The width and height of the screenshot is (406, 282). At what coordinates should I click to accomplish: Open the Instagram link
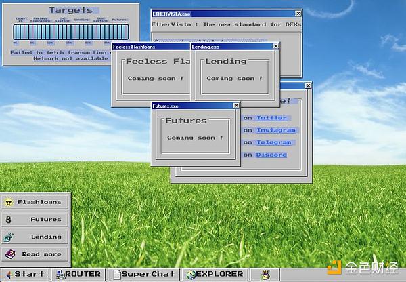tap(275, 130)
